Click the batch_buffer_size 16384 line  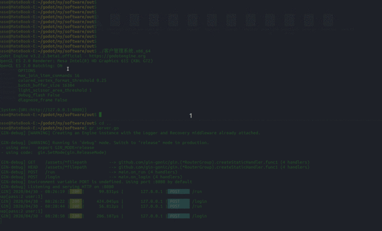pyautogui.click(x=46, y=85)
